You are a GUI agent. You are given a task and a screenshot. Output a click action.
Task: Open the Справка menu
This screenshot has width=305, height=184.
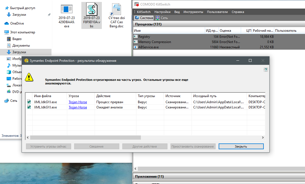click(x=238, y=12)
